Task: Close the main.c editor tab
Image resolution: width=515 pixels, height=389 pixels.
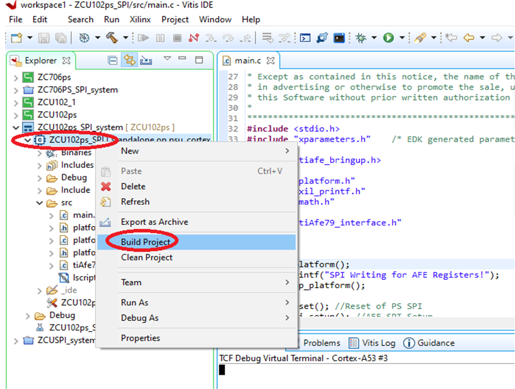Action: point(271,61)
